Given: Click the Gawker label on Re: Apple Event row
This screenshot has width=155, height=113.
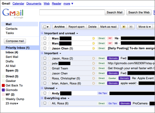Looking at the screenshot, I should [112, 78].
